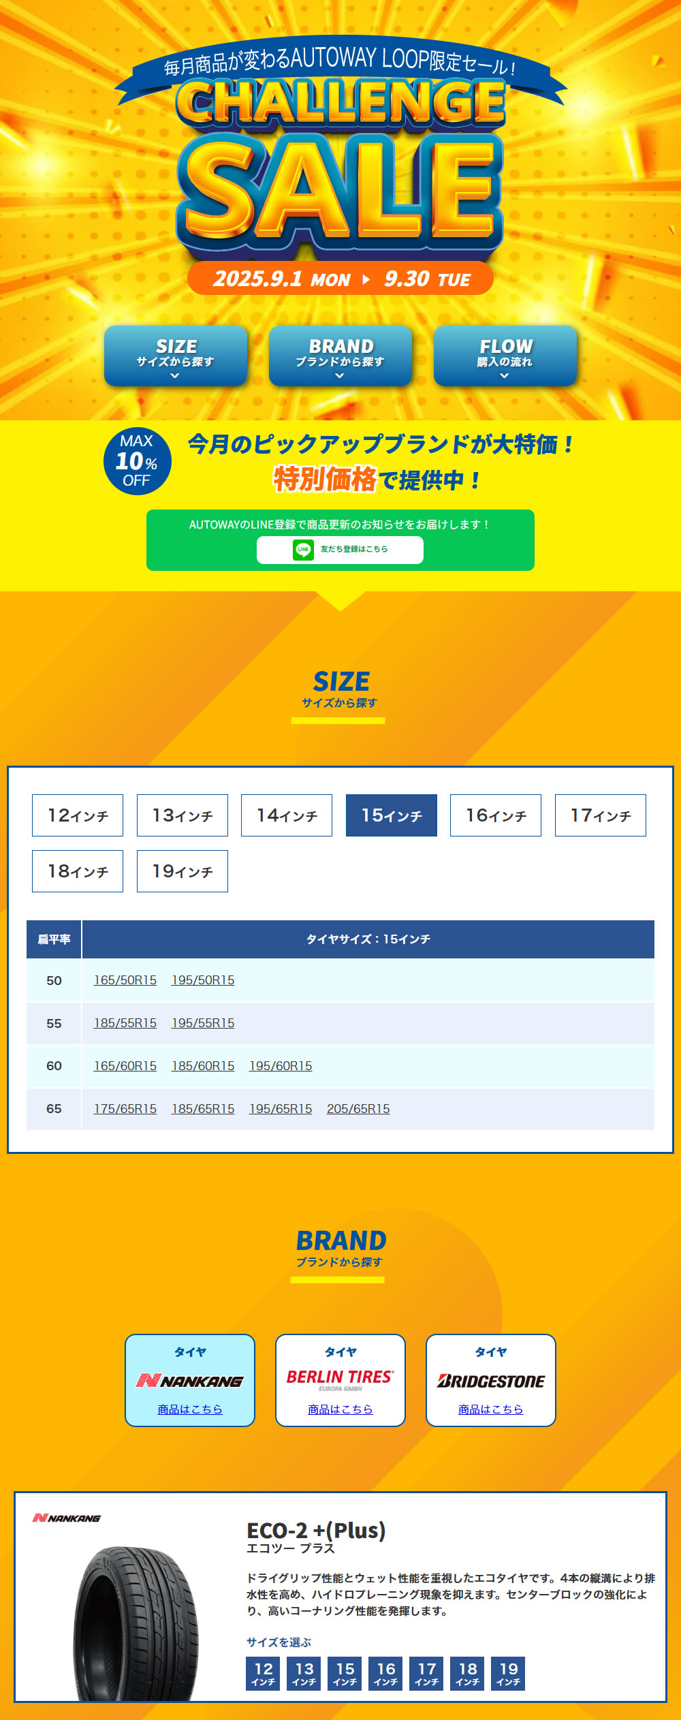Choose 15 インチ for ECO-2 +(Plus)
The width and height of the screenshot is (681, 1720).
[345, 1673]
